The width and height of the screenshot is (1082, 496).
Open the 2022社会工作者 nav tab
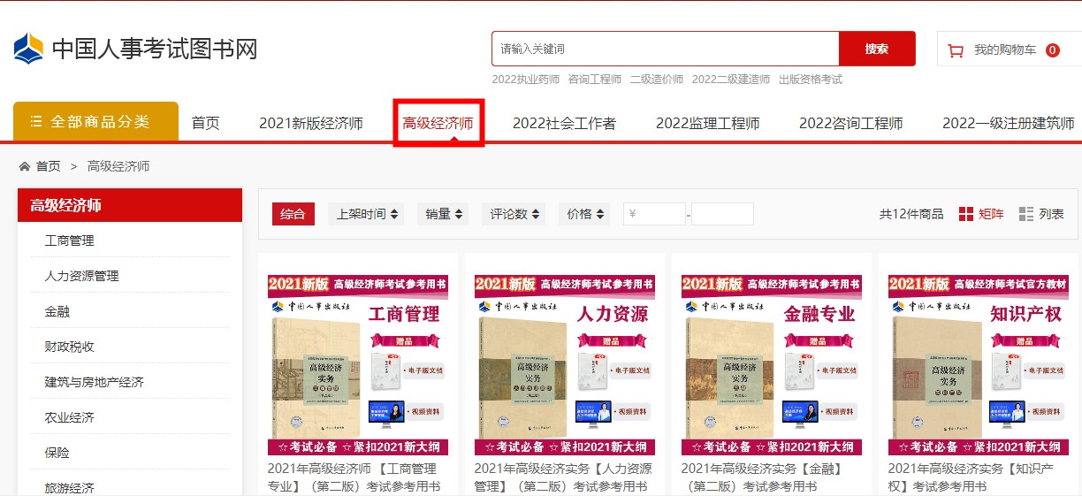[x=564, y=124]
